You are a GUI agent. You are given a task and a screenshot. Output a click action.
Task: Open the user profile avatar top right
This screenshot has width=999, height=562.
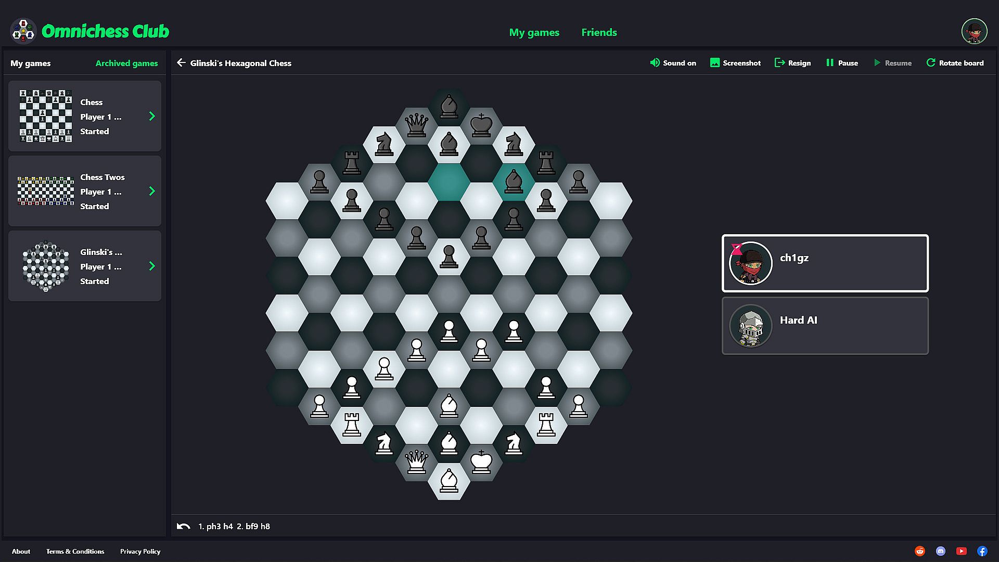[974, 32]
